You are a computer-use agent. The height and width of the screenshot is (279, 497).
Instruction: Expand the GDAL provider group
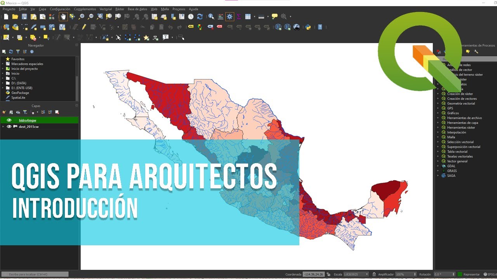coord(438,166)
